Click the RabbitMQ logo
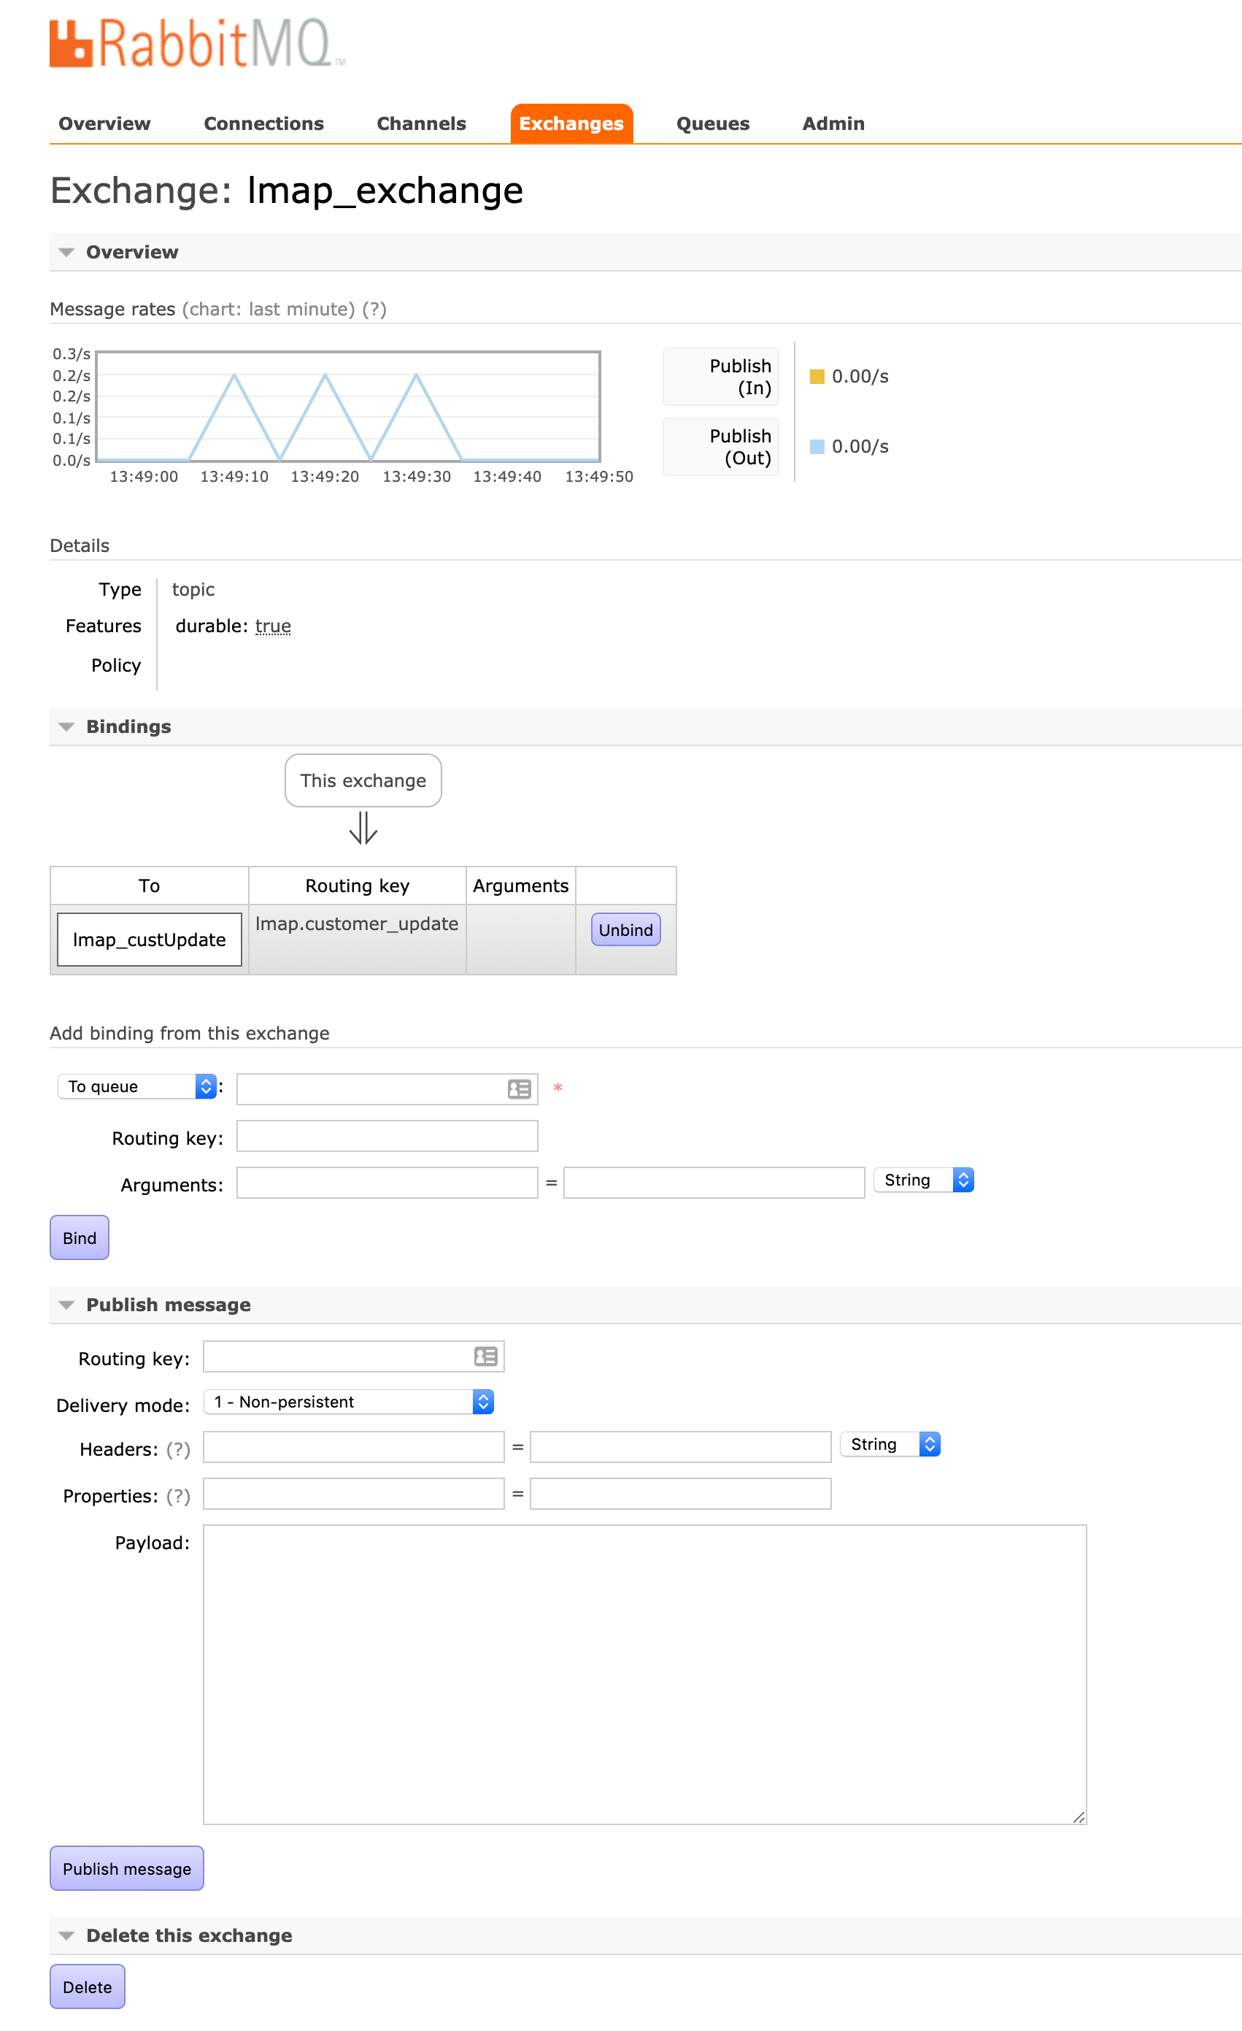 pos(196,43)
